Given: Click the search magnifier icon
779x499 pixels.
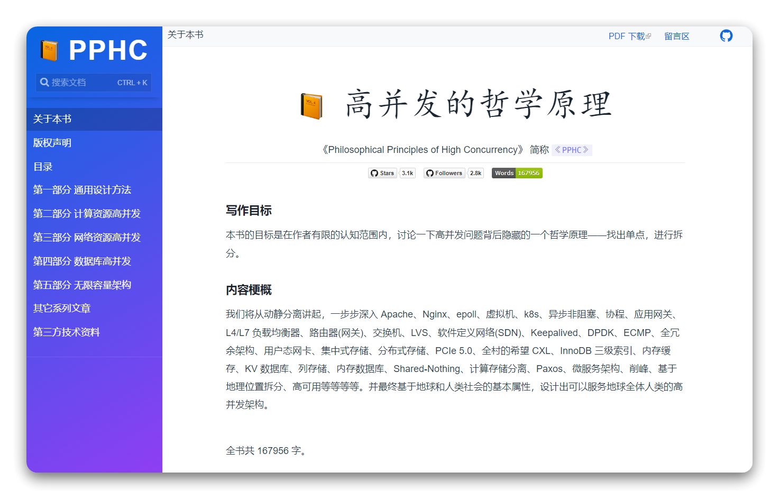Looking at the screenshot, I should pos(44,83).
